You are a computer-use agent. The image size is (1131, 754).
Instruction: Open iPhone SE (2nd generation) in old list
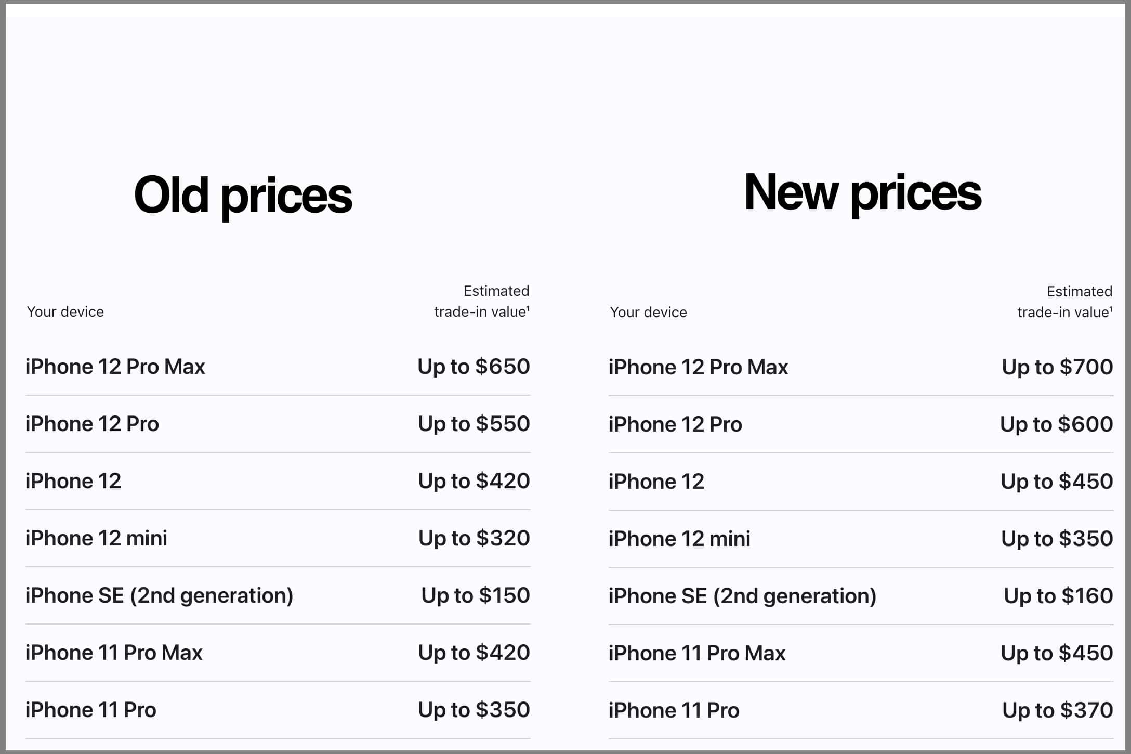pyautogui.click(x=159, y=595)
